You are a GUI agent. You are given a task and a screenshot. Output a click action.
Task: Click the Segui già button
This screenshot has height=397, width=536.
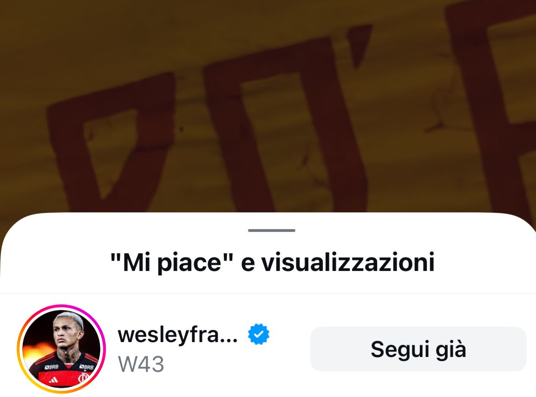pos(418,349)
